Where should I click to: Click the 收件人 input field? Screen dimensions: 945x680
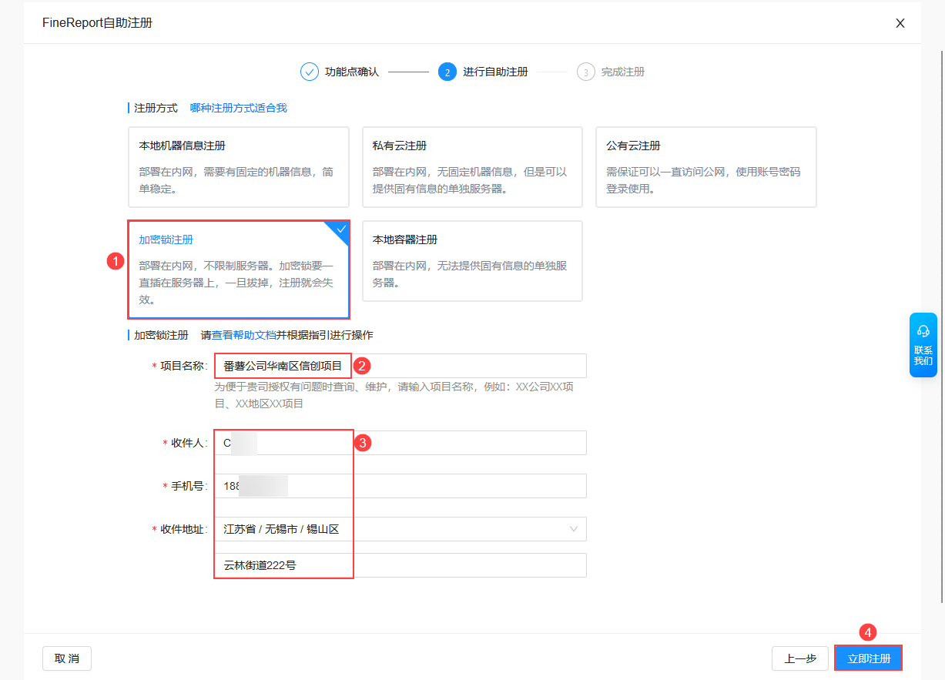pyautogui.click(x=400, y=443)
